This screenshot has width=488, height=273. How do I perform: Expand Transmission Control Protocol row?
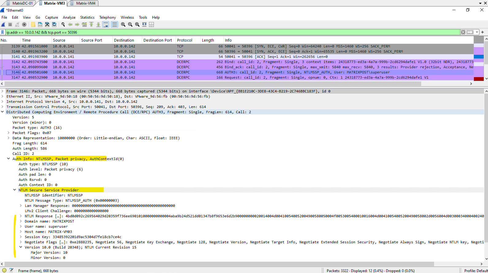[2, 107]
